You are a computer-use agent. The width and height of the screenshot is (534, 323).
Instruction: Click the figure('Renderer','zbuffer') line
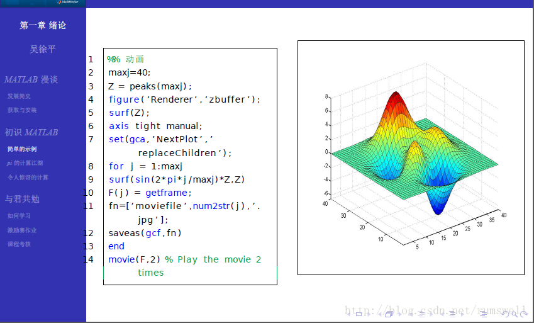pyautogui.click(x=184, y=99)
